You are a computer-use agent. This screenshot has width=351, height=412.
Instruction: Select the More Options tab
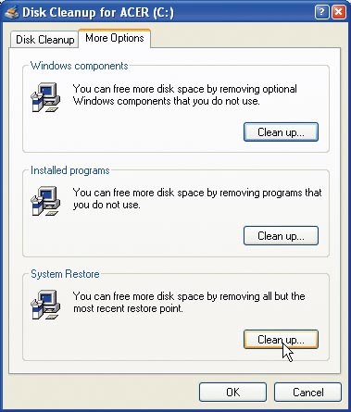pyautogui.click(x=115, y=38)
